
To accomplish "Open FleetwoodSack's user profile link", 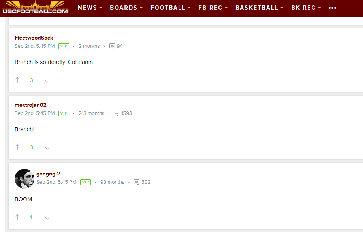I will (x=34, y=38).
